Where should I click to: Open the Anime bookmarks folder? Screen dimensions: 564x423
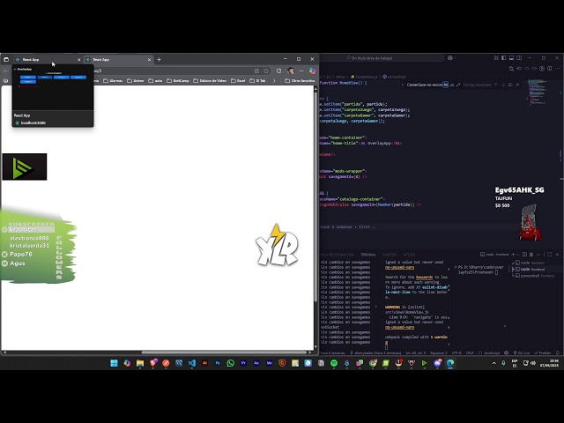pos(135,80)
